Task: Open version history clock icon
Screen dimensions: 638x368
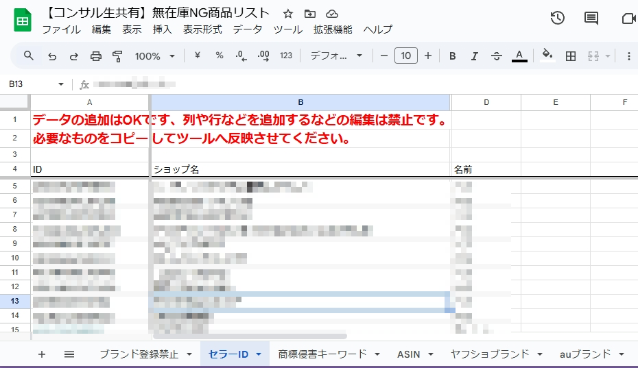Action: click(x=557, y=19)
